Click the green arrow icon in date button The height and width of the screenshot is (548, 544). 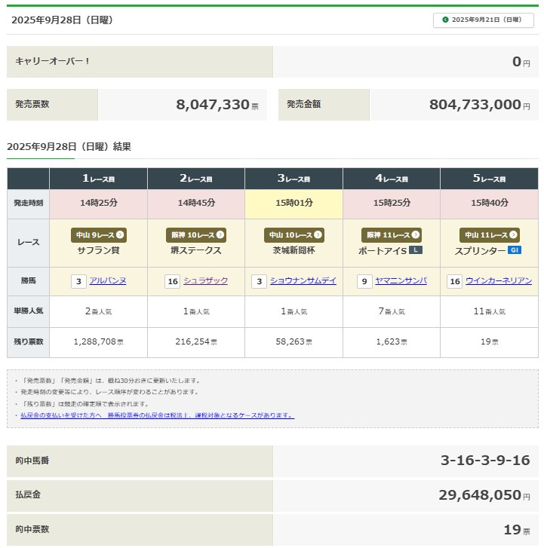[445, 20]
